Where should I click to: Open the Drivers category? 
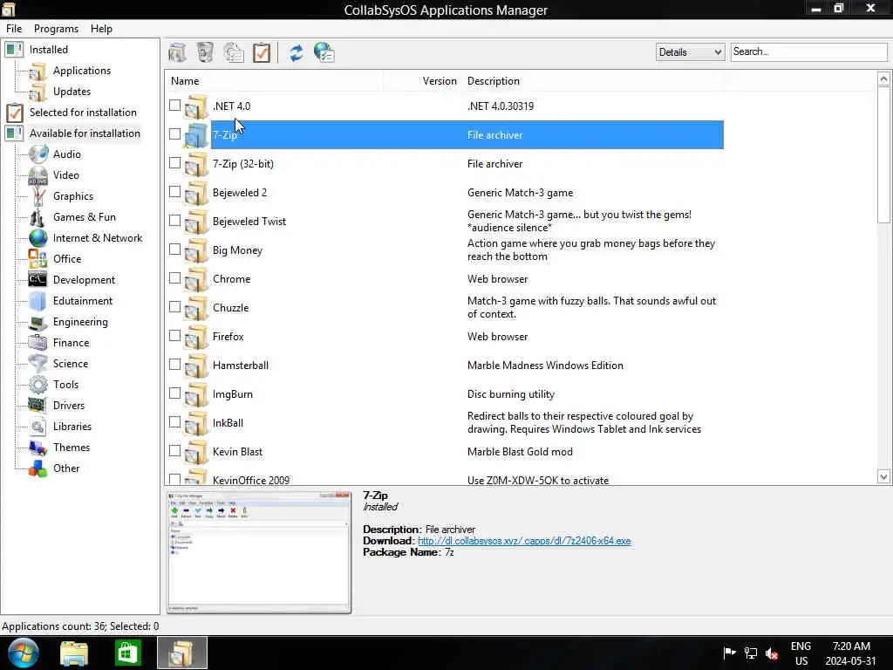[x=68, y=405]
